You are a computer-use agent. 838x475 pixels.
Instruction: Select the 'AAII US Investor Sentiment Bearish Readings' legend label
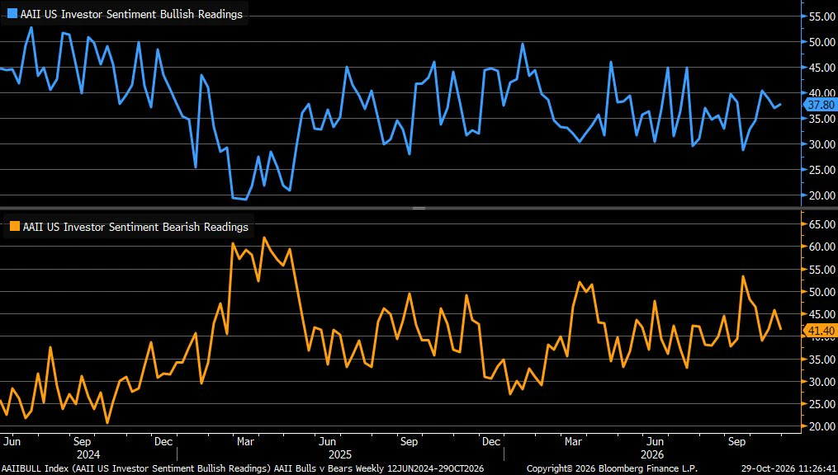(135, 227)
